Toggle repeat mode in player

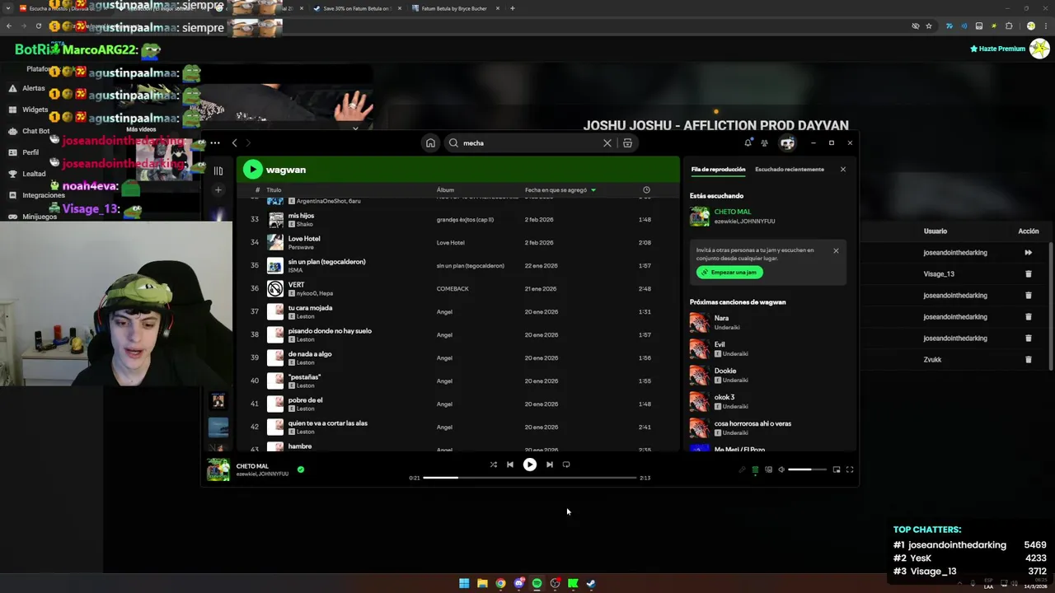566,465
